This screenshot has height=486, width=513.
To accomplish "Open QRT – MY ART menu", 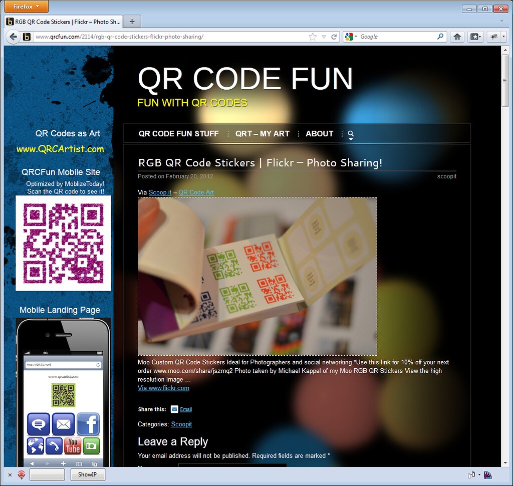I will [263, 134].
